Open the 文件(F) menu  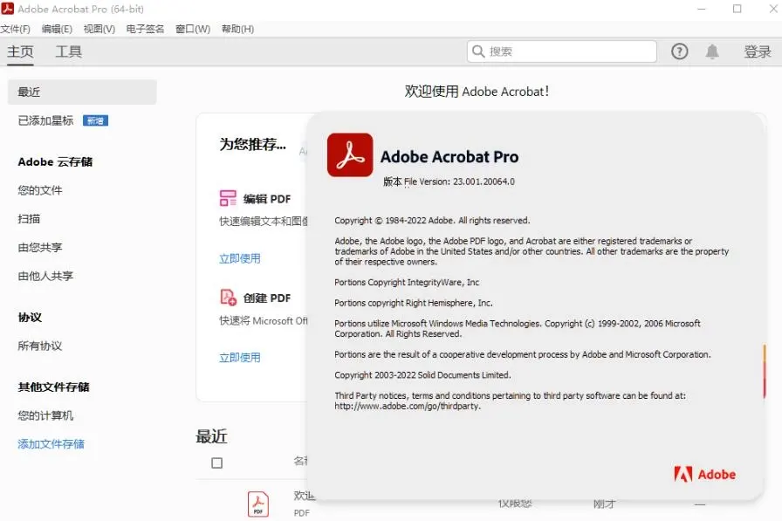16,29
